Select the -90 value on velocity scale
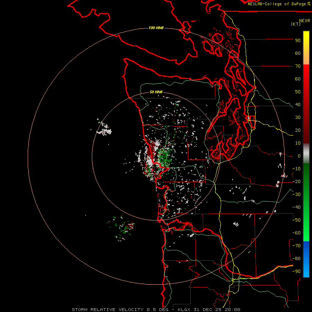The width and height of the screenshot is (312, 312). click(296, 271)
